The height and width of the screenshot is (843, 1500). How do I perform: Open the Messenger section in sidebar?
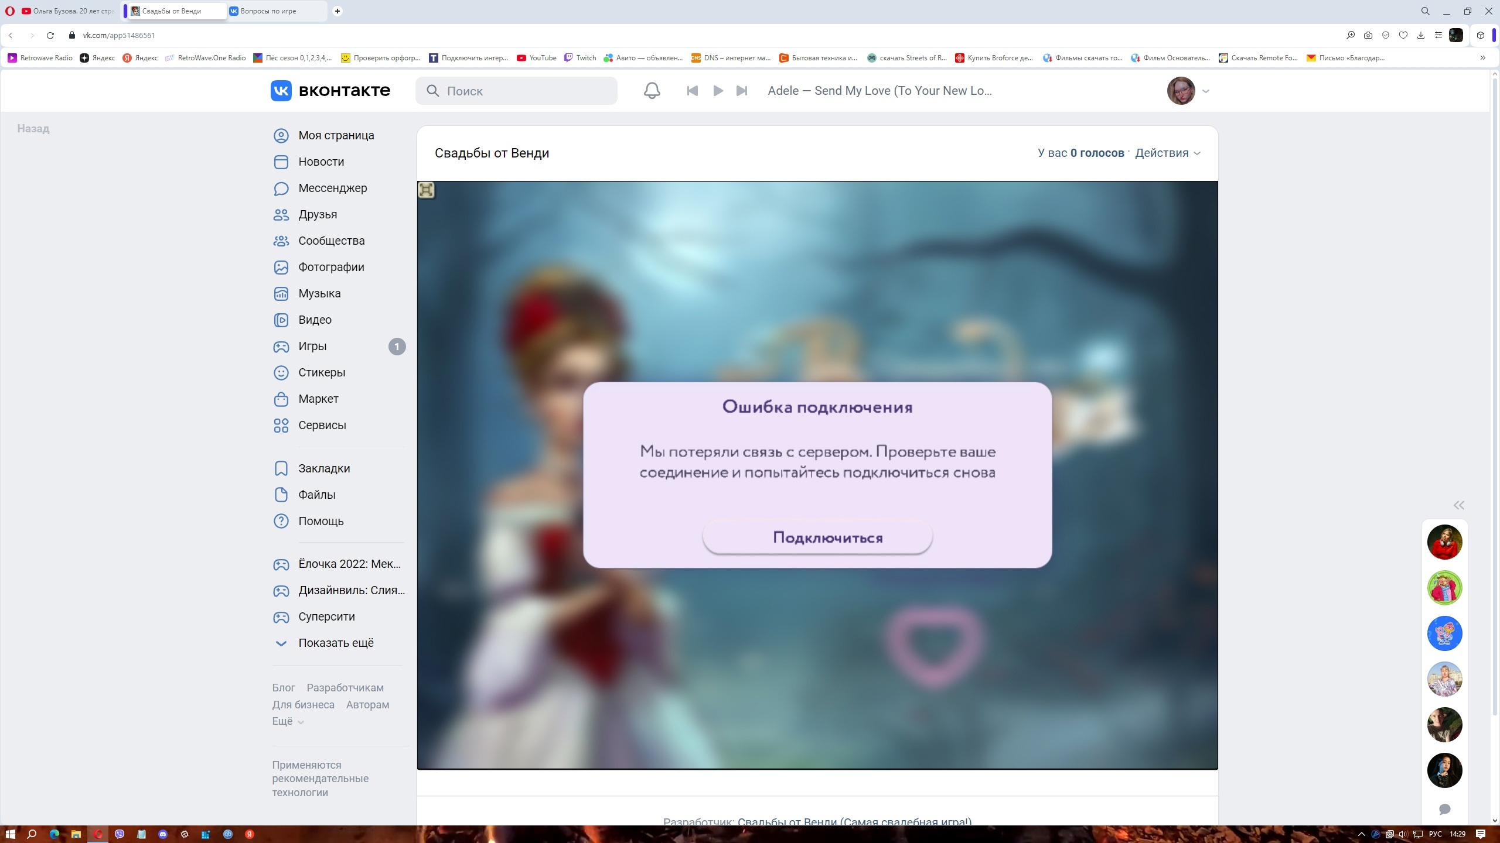pyautogui.click(x=332, y=188)
